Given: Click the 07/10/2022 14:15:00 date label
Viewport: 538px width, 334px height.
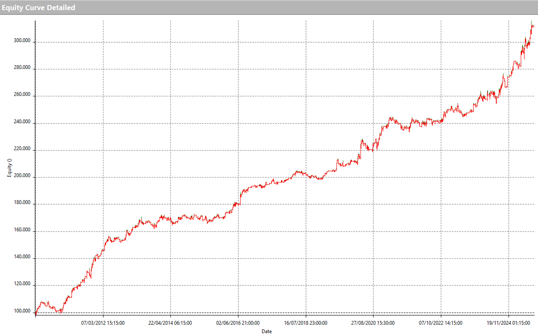Looking at the screenshot, I should tap(441, 323).
